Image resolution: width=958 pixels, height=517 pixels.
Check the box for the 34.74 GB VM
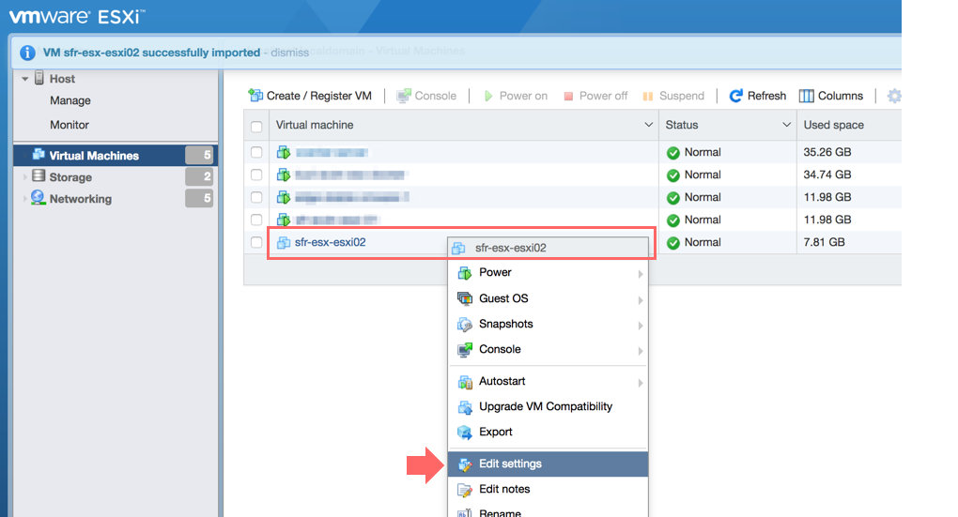[x=256, y=175]
